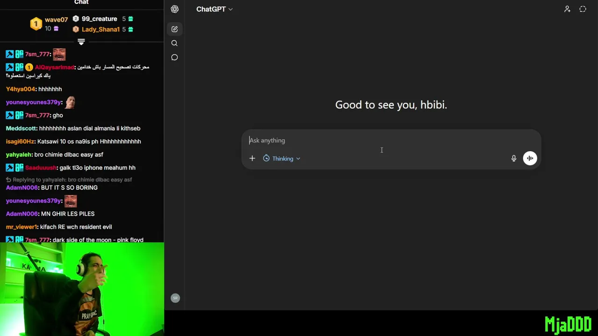Open the ChatGPT model selector dropdown
The width and height of the screenshot is (598, 336).
[x=214, y=9]
